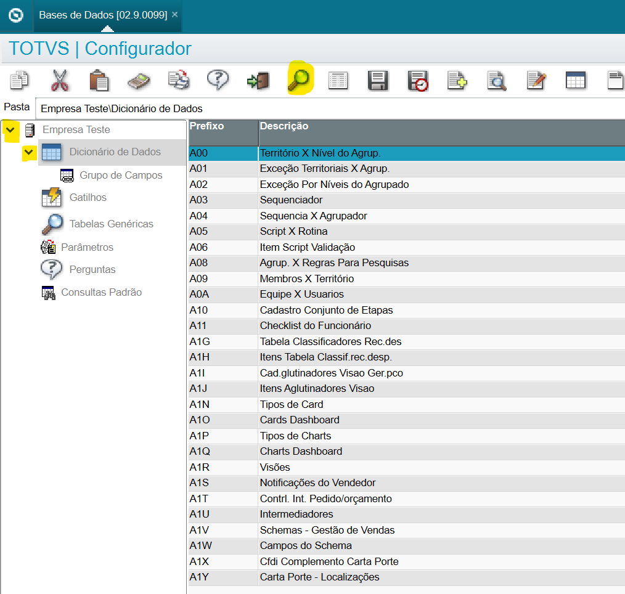This screenshot has height=594, width=625.
Task: Click the print spool icon
Action: point(179,80)
